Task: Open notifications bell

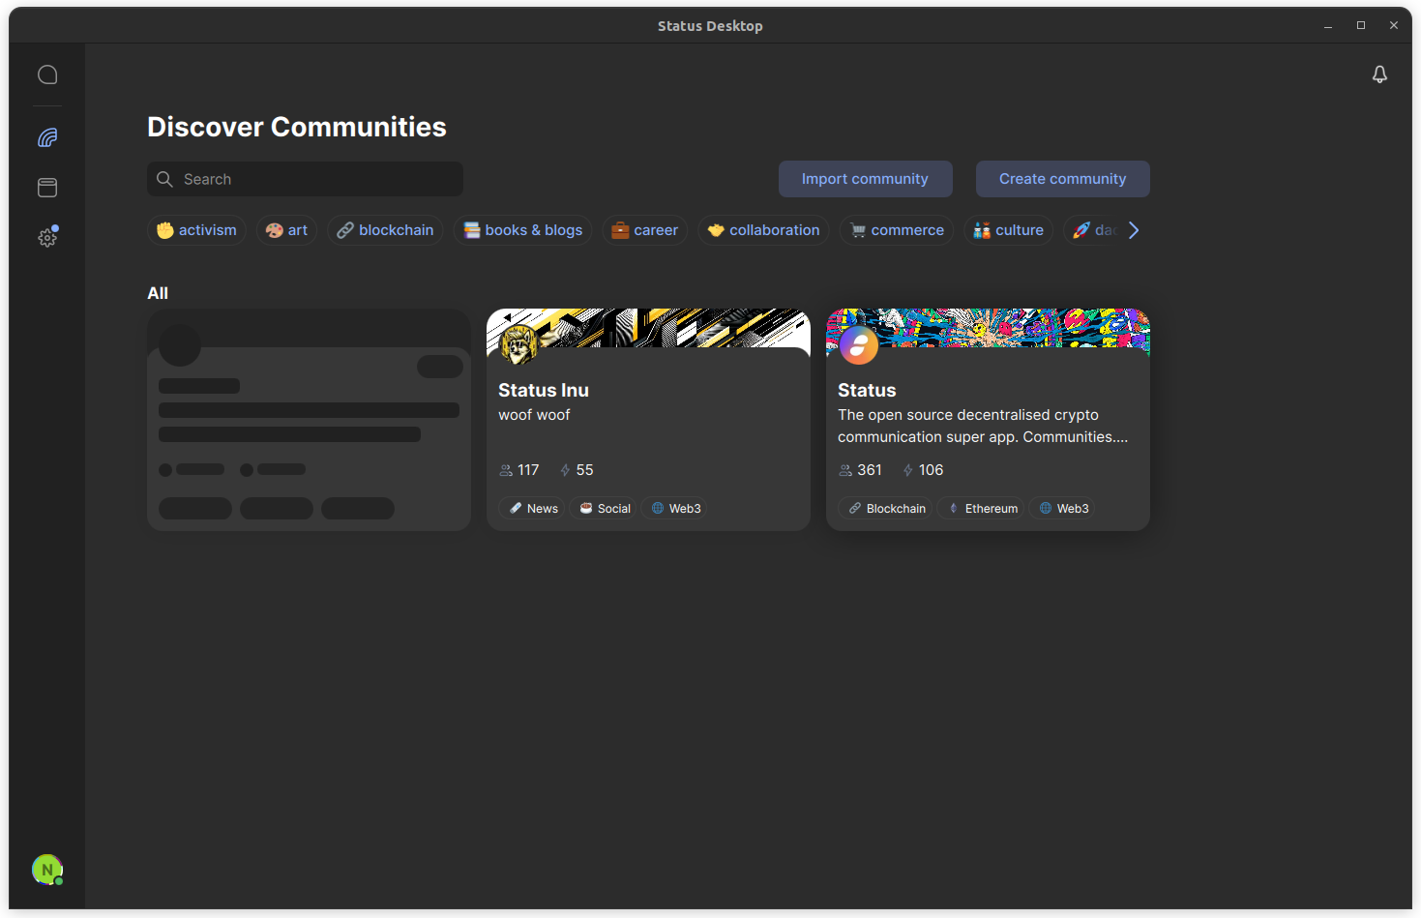Action: point(1379,74)
